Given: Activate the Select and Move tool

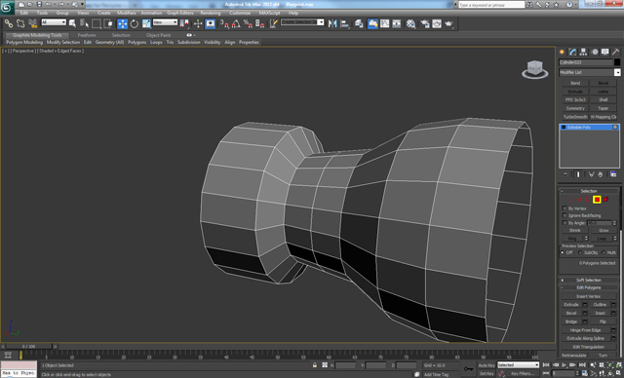Looking at the screenshot, I should coord(123,23).
